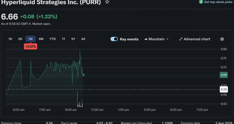Open the Advanced chart link
234x124 pixels.
tap(195, 39)
